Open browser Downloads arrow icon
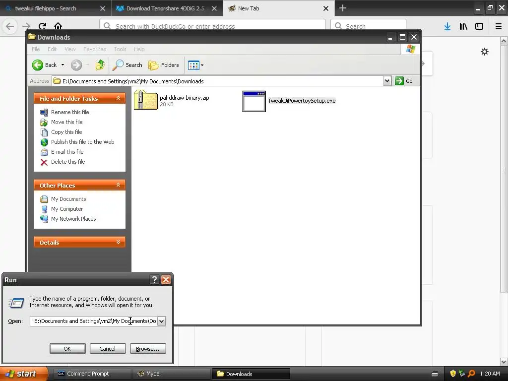The image size is (508, 381). [x=447, y=26]
